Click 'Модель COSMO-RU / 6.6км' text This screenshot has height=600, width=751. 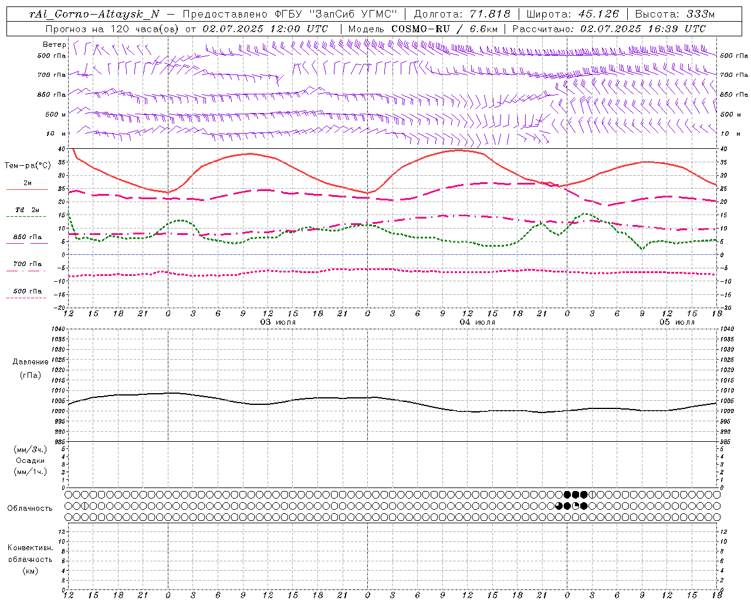423,29
